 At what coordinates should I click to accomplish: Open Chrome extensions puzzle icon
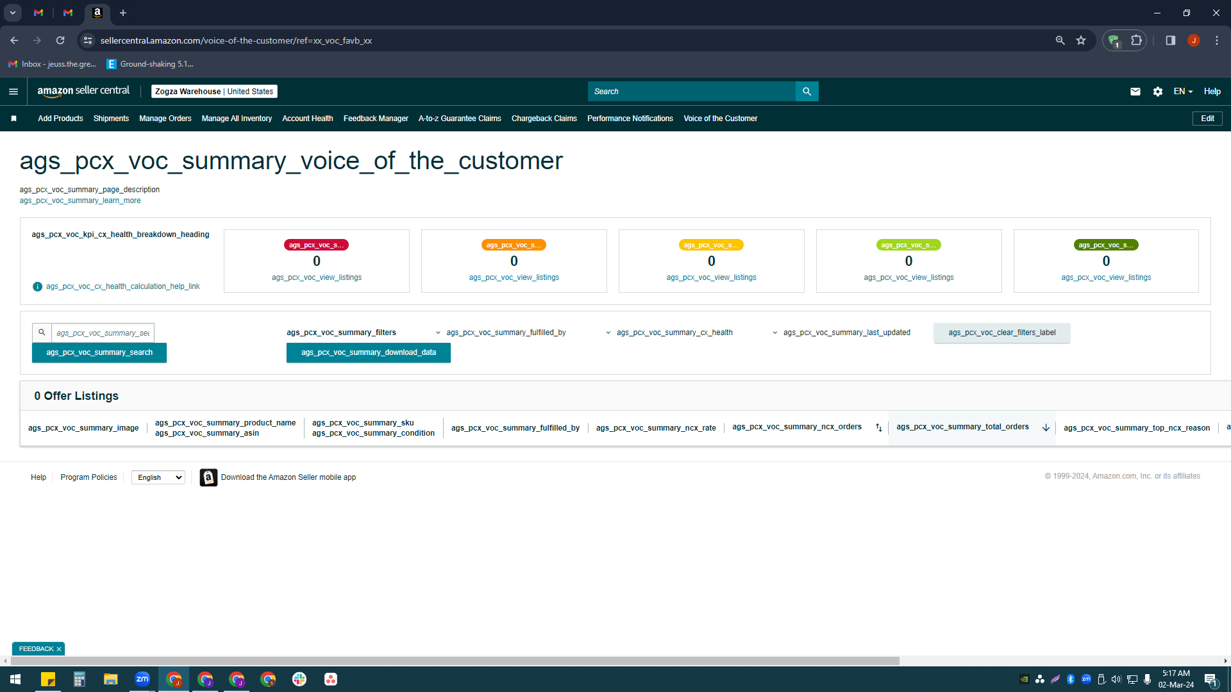coord(1136,40)
